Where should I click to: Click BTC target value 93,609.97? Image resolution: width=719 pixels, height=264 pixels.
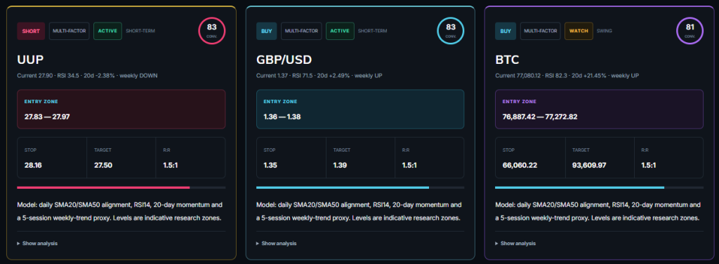(x=590, y=165)
